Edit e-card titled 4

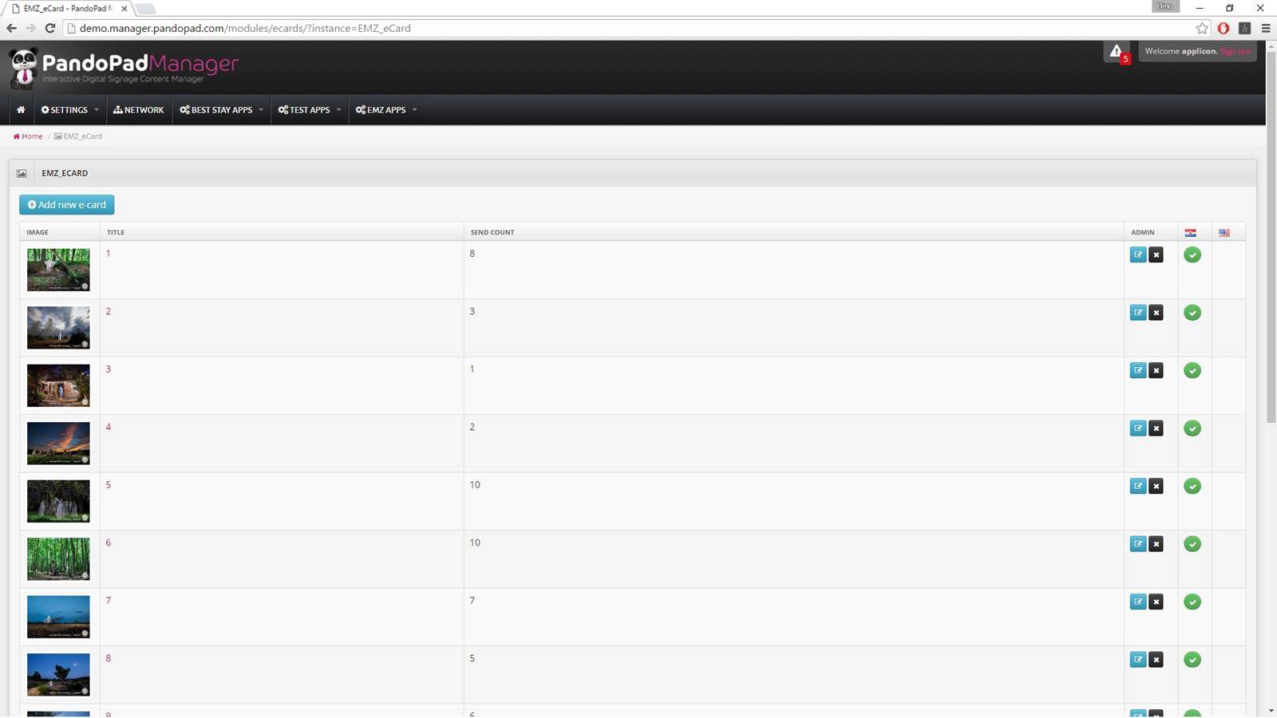pyautogui.click(x=1138, y=428)
